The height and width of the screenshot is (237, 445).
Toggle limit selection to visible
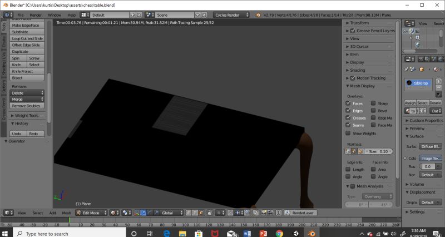(210, 213)
